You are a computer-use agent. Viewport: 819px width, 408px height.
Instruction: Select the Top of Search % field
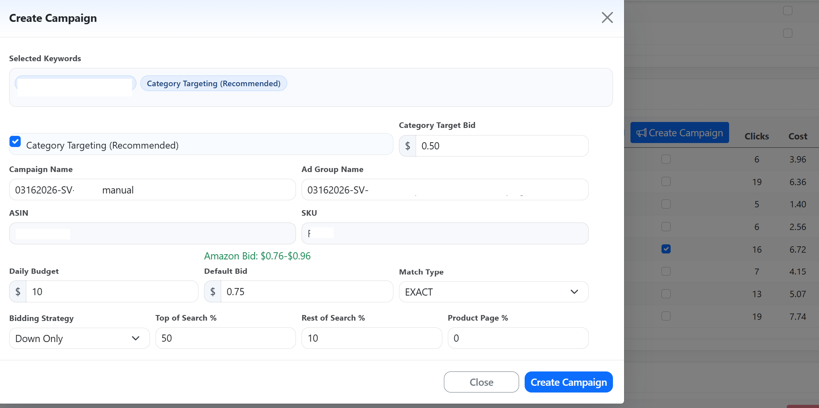point(225,338)
